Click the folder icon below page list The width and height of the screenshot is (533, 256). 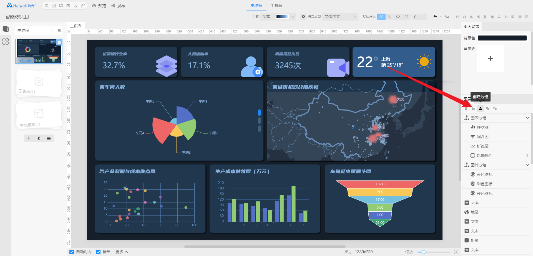49,138
